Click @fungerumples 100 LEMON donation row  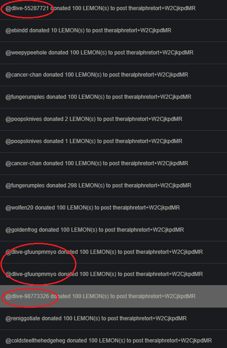[113, 97]
